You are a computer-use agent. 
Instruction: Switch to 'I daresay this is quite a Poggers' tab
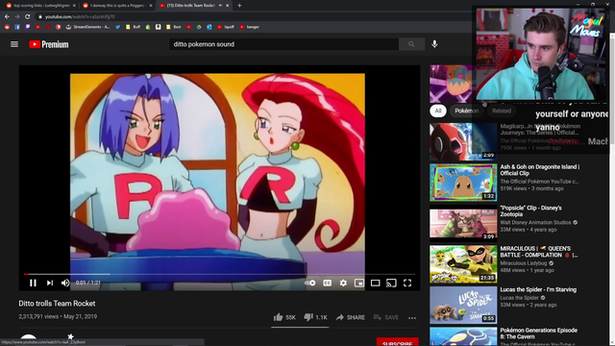tap(117, 6)
